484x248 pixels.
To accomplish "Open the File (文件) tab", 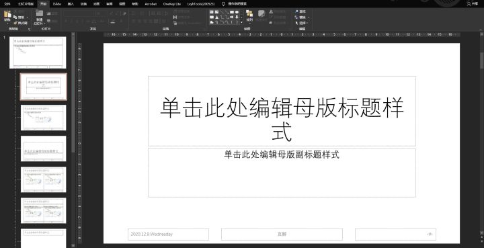I will click(x=7, y=4).
